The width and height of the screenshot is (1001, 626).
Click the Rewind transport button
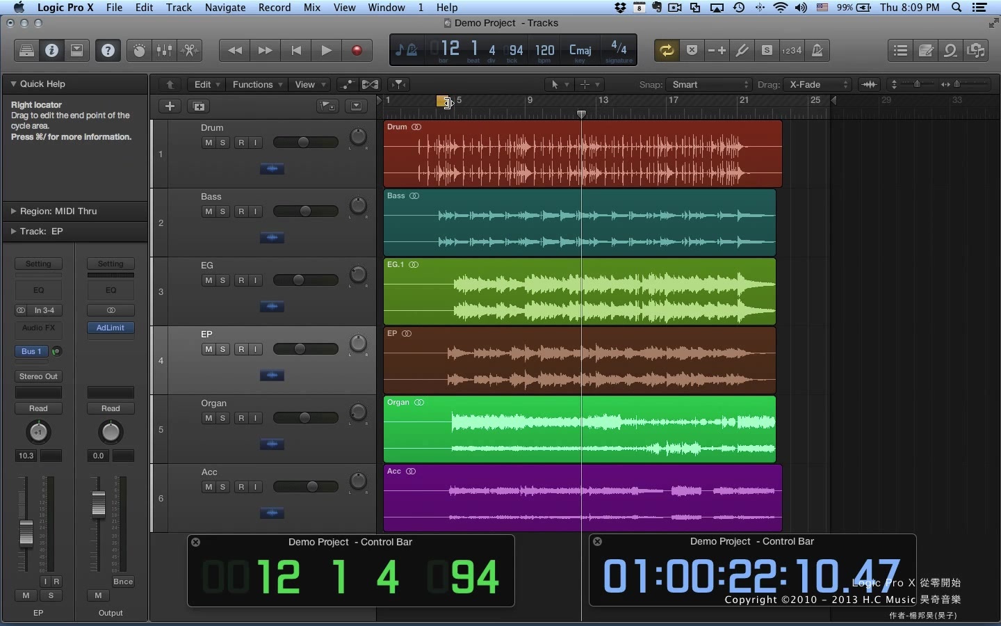tap(235, 50)
